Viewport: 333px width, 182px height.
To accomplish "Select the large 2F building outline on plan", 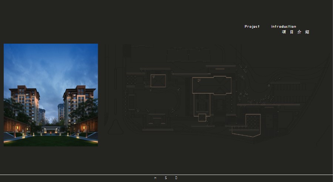I will pyautogui.click(x=212, y=85).
